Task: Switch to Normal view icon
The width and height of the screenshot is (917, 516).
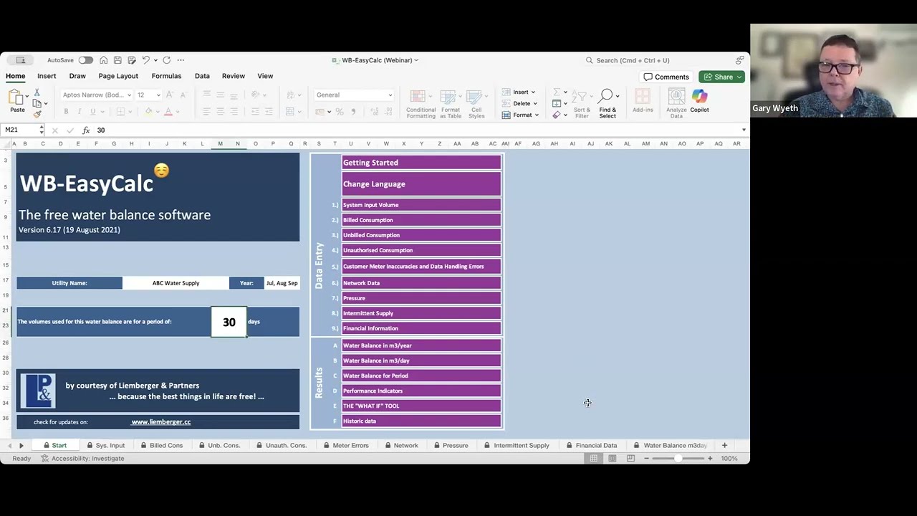Action: coord(594,459)
